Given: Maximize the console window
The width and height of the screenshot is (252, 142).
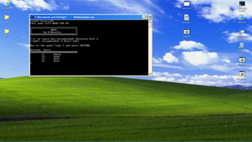Looking at the screenshot, I should (x=146, y=17).
